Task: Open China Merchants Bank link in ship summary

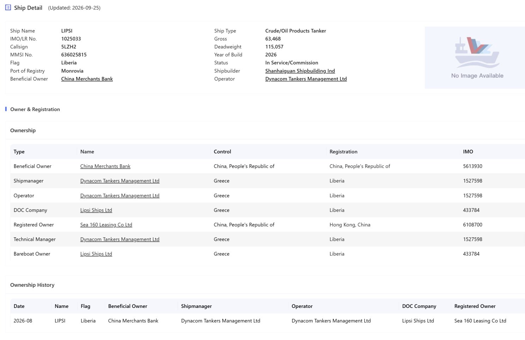Action: [87, 79]
